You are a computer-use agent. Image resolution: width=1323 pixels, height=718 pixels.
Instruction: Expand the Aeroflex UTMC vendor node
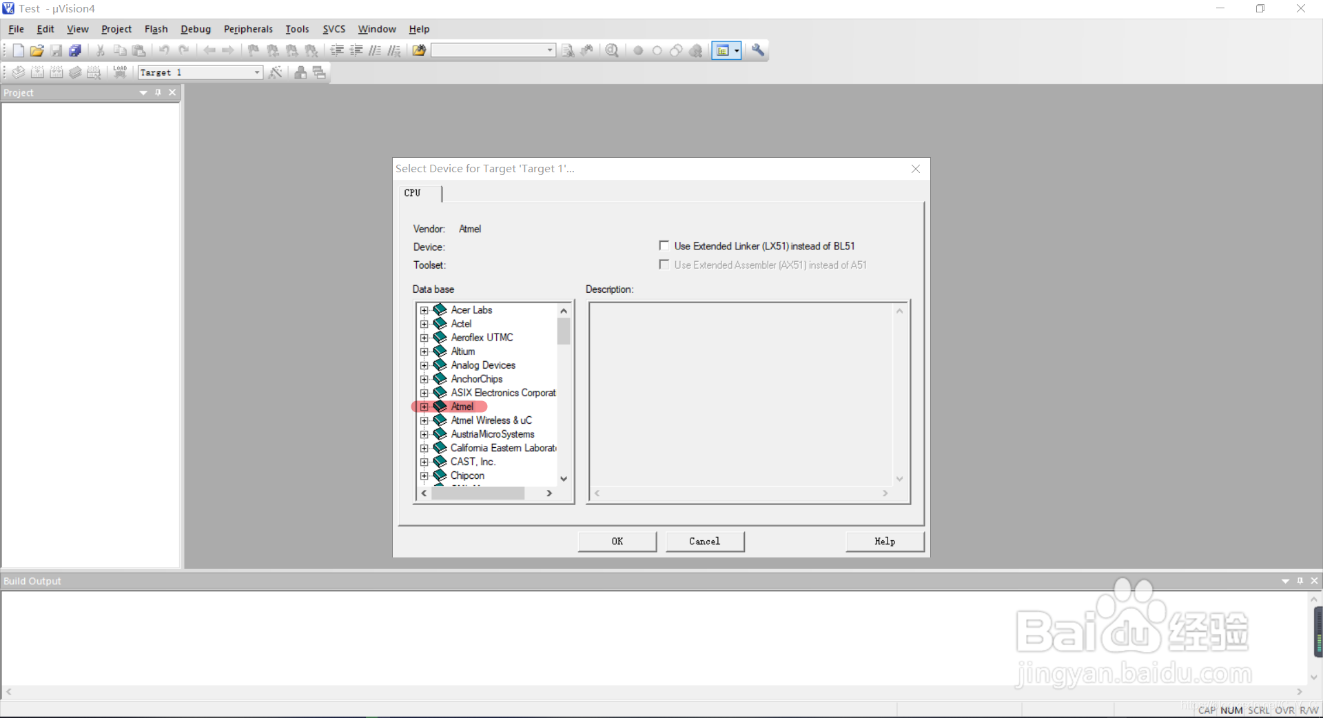424,338
